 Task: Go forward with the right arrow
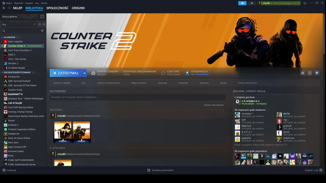[x=9, y=8]
